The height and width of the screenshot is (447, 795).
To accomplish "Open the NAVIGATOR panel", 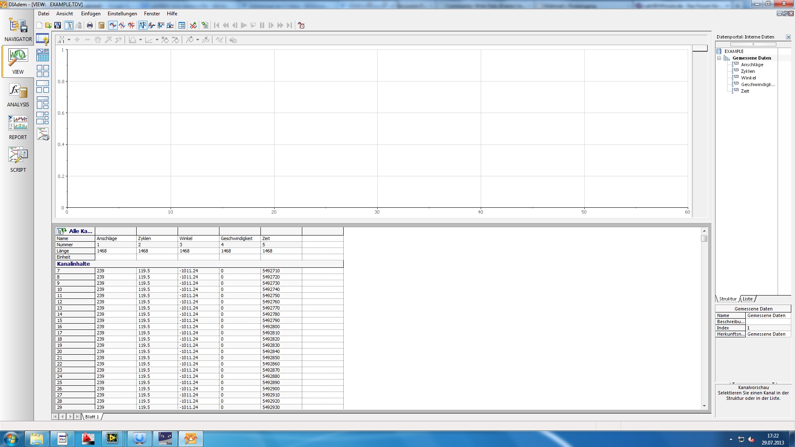I will coord(18,30).
